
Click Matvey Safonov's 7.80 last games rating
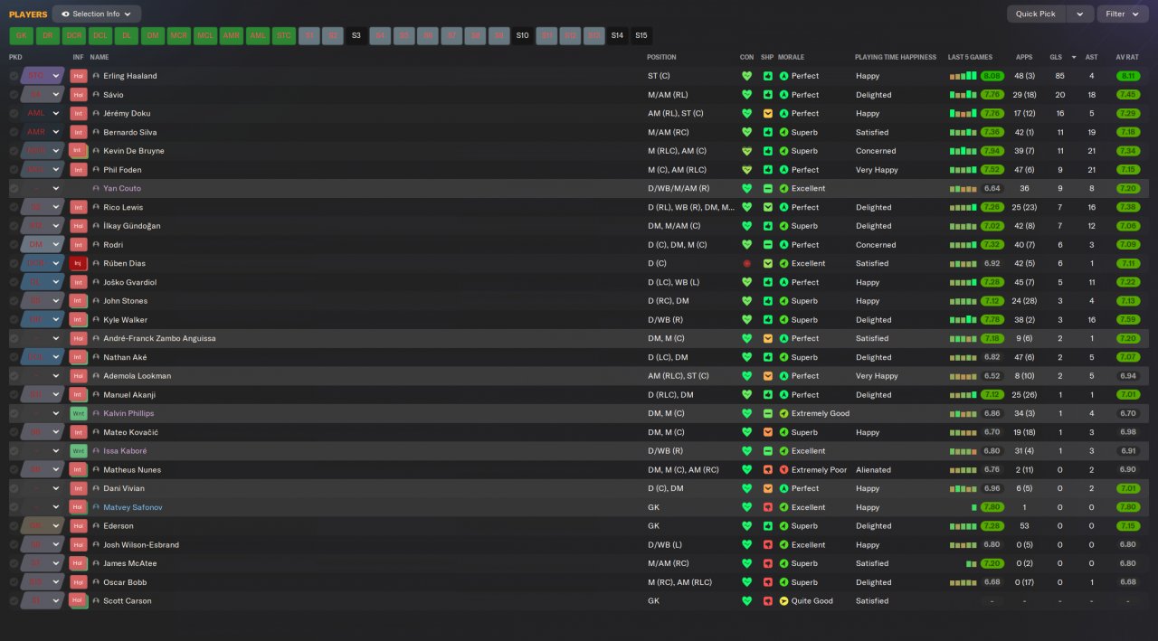coord(992,507)
